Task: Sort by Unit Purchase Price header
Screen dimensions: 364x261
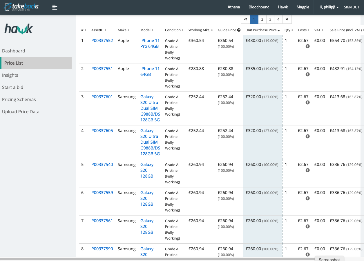Action: tap(262, 30)
